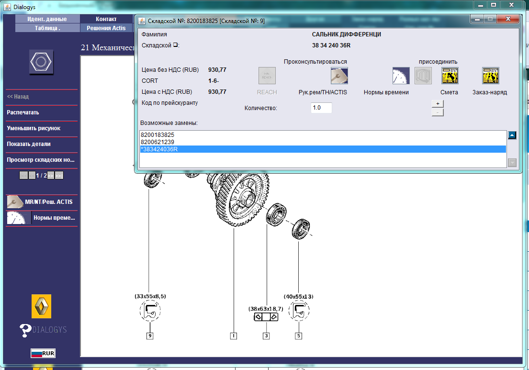Go to previous page in pager
Viewport: 529px width, 370px height.
pos(32,175)
